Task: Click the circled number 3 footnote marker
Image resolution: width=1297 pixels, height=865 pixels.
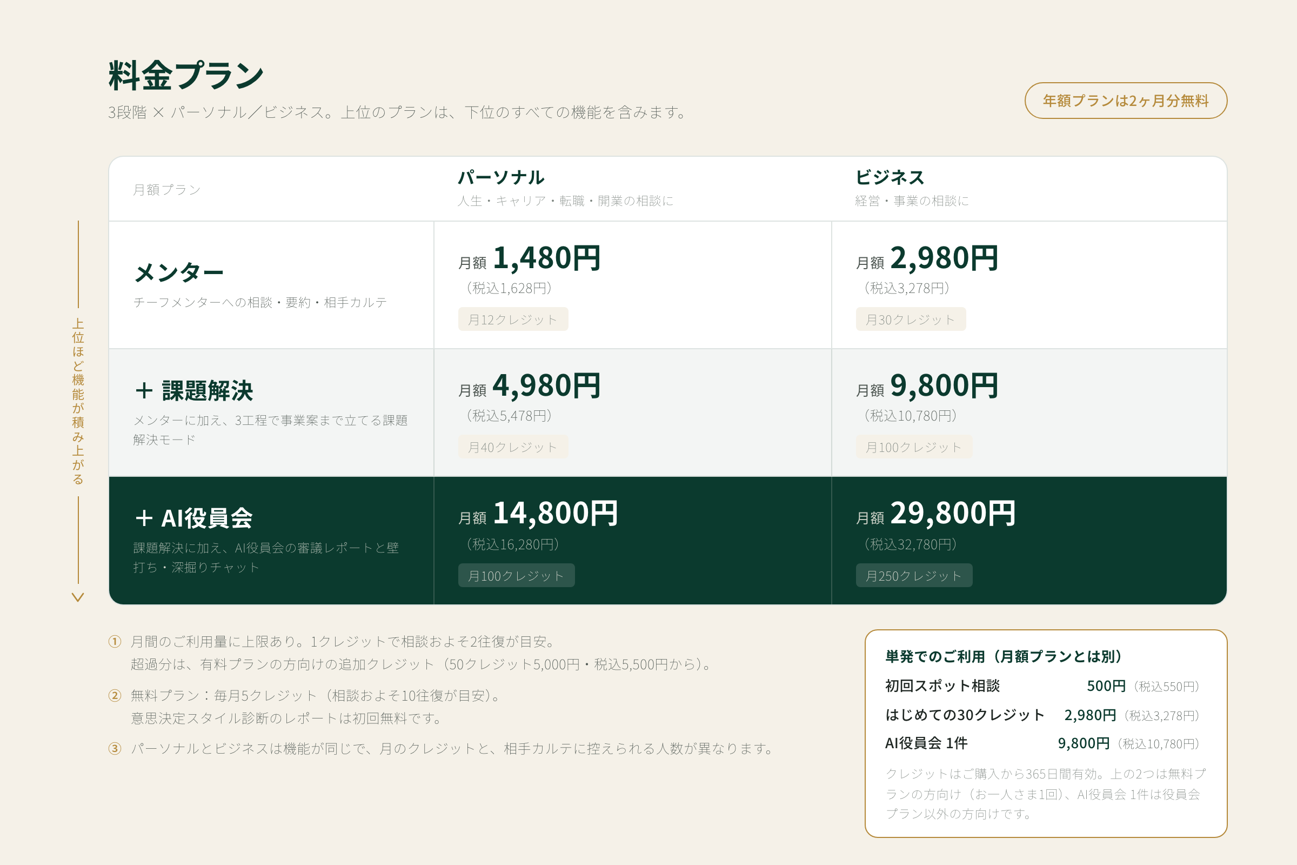Action: click(115, 749)
